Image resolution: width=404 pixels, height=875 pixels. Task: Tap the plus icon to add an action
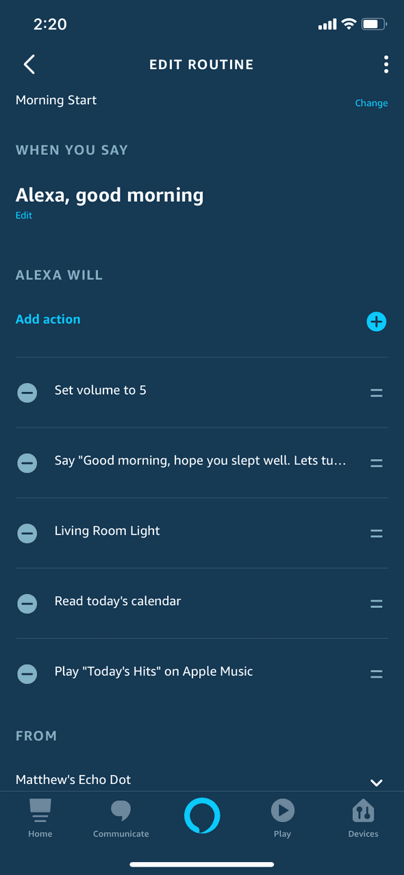pyautogui.click(x=376, y=321)
